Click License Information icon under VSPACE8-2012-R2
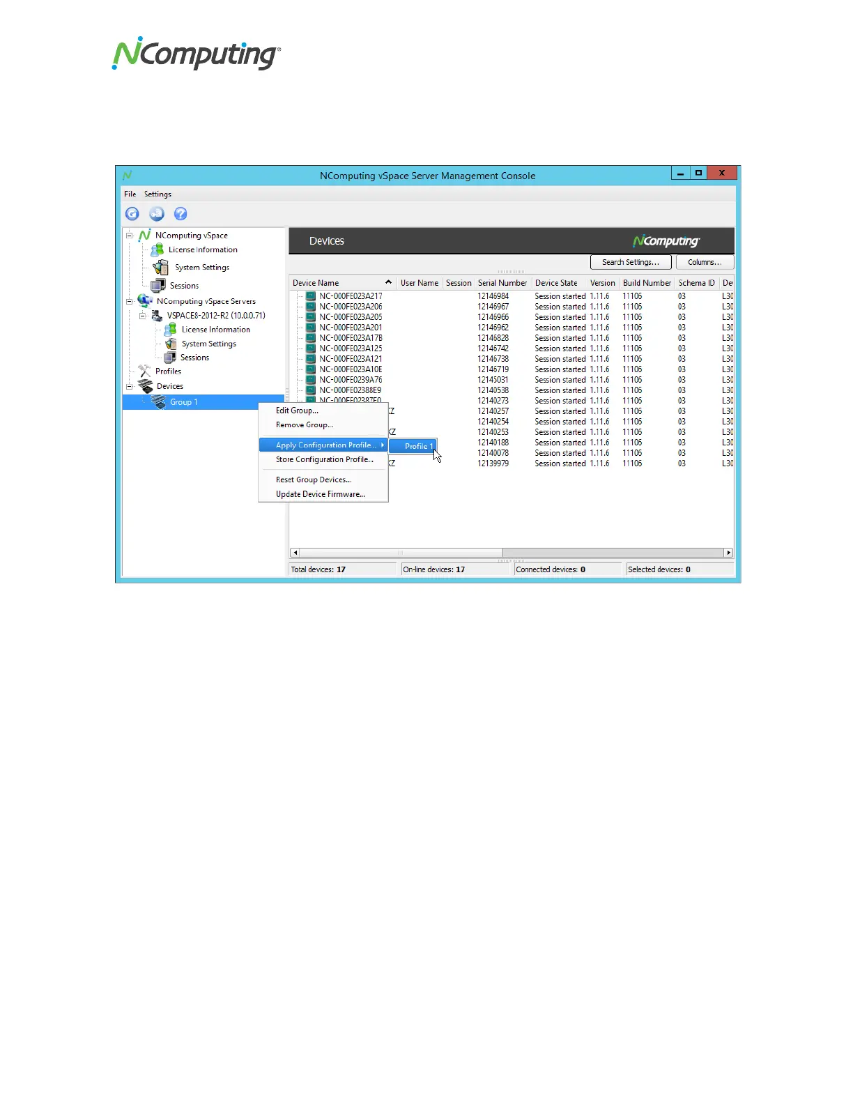853x1104 pixels. (170, 330)
